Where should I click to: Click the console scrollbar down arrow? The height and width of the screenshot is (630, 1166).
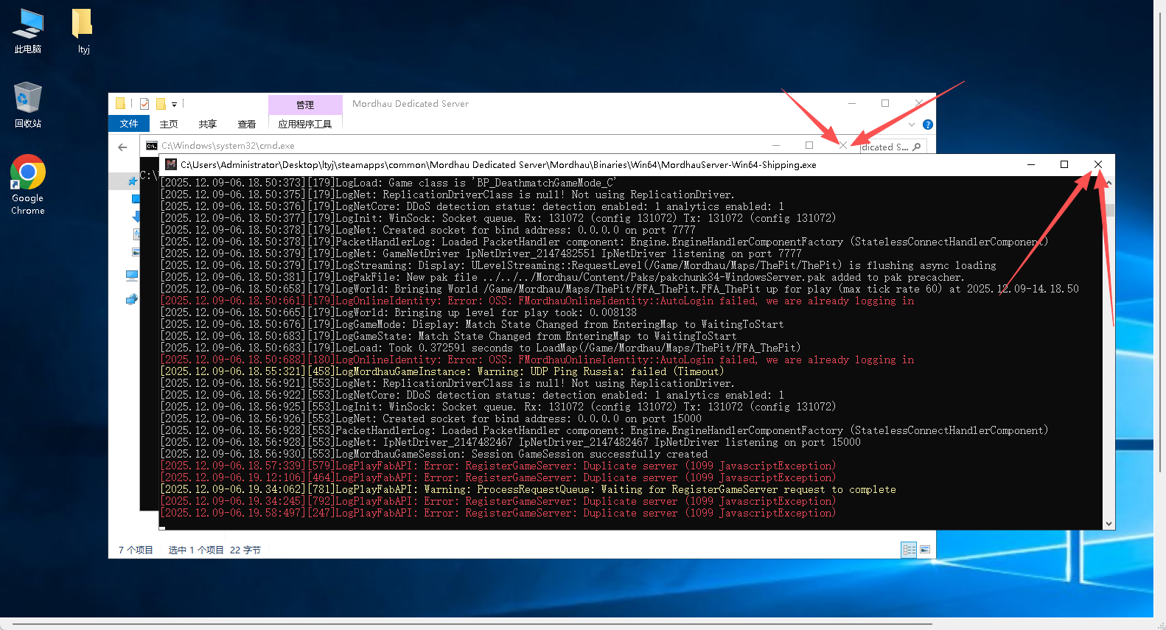pyautogui.click(x=1109, y=524)
